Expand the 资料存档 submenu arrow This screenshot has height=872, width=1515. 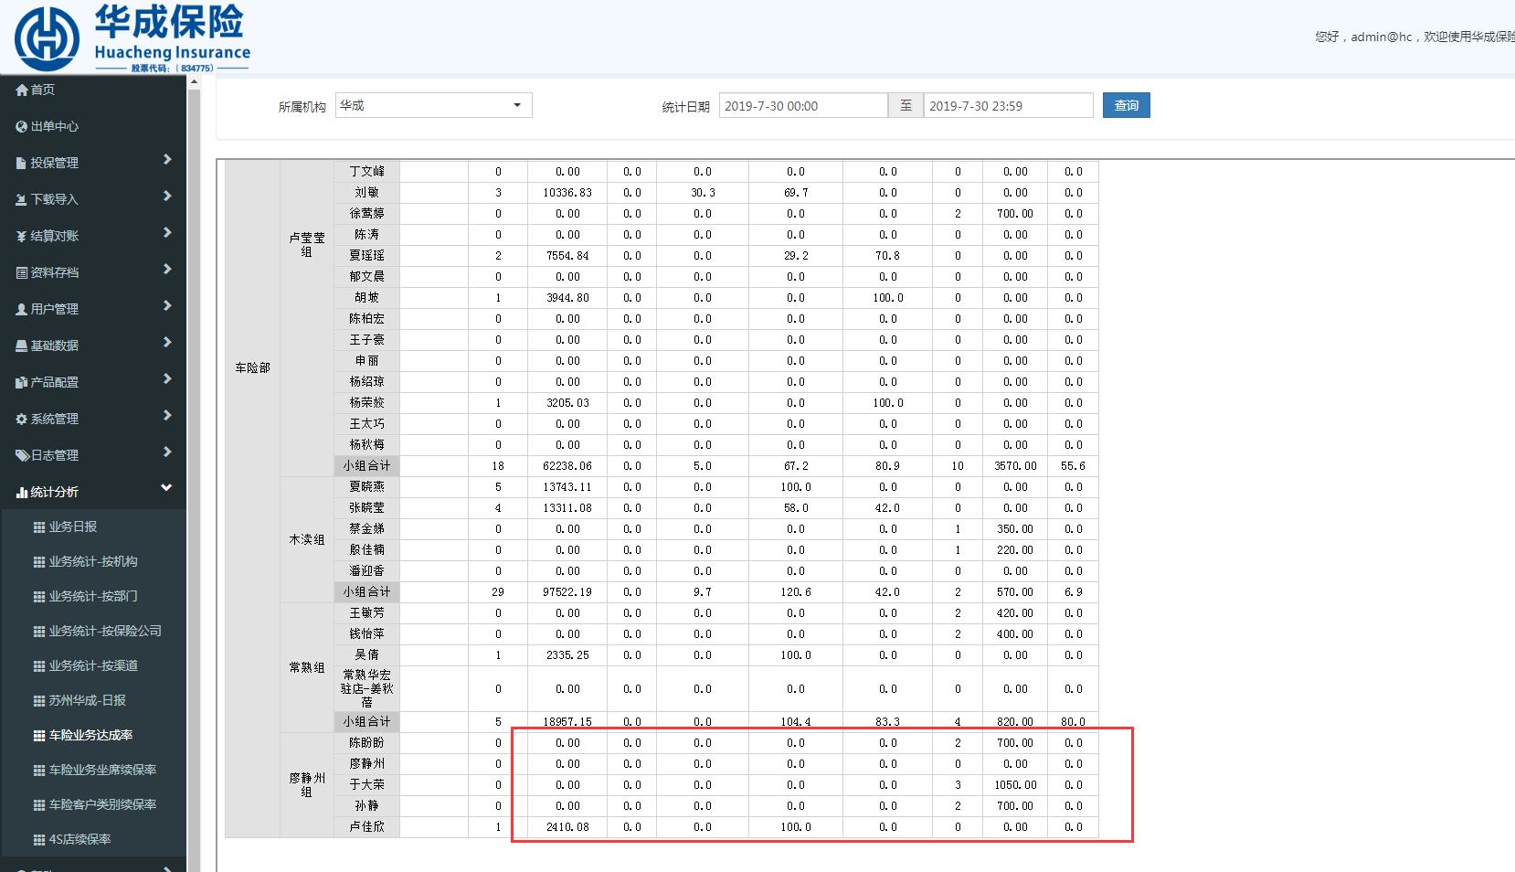coord(167,269)
